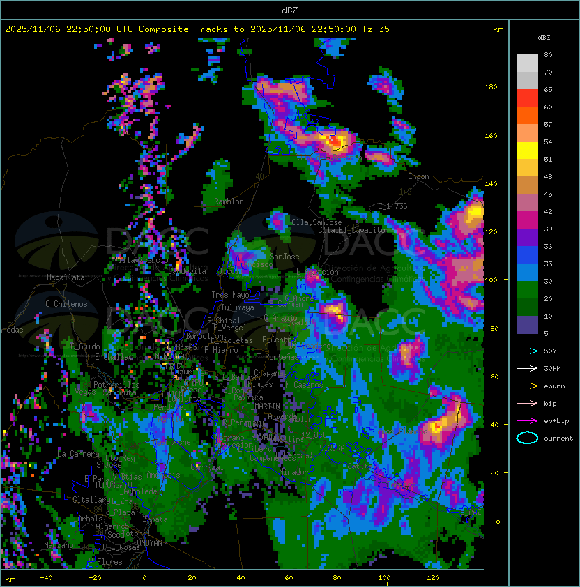Pick the magenta 39–42 dBZ legend swatch
The height and width of the screenshot is (587, 580).
click(527, 220)
